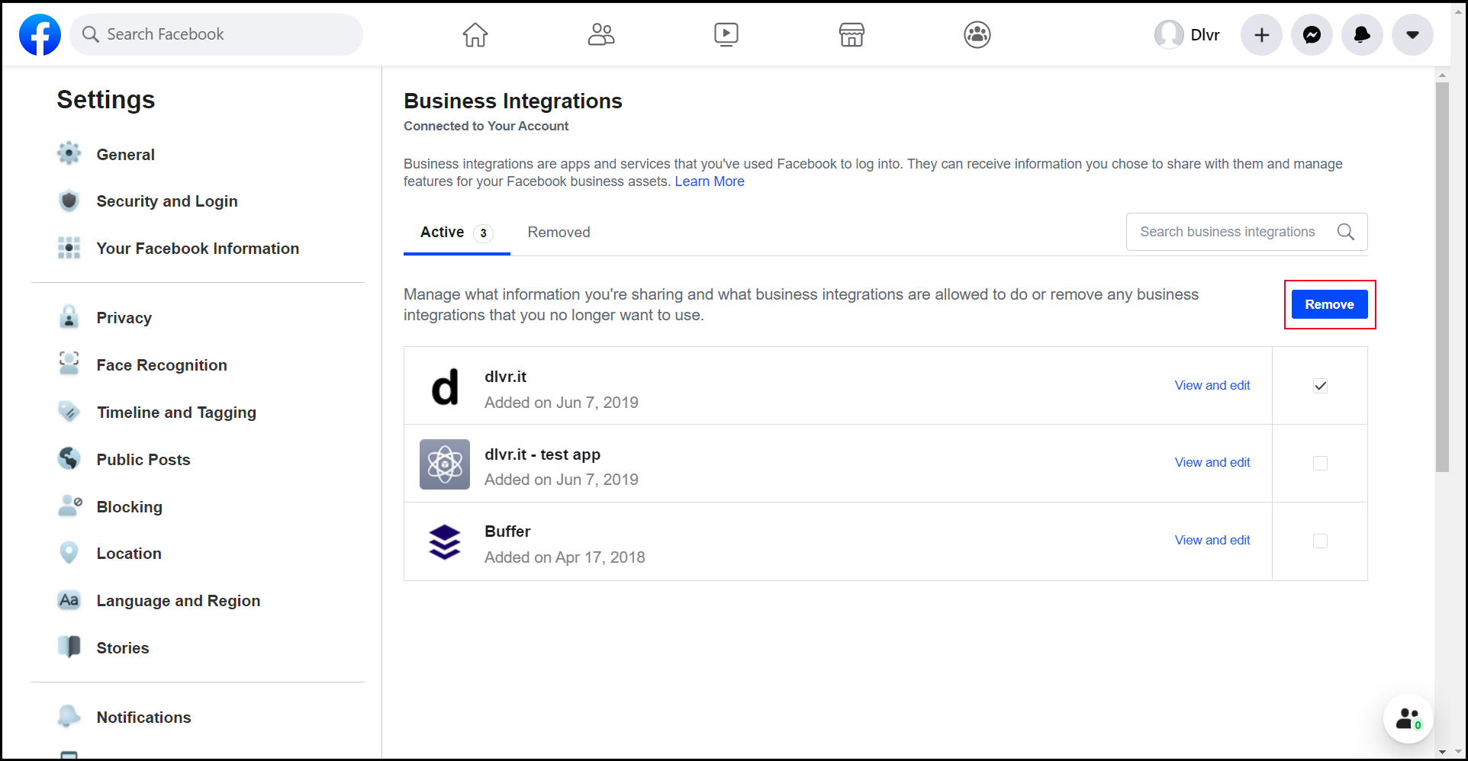1468x761 pixels.
Task: Open the Notifications bell icon
Action: (1362, 34)
